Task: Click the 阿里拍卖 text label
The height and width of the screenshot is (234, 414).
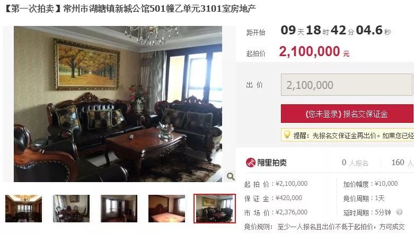Action: [272, 163]
